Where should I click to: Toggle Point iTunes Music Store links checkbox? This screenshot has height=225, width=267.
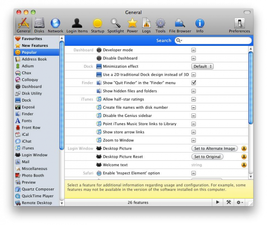coord(193,124)
